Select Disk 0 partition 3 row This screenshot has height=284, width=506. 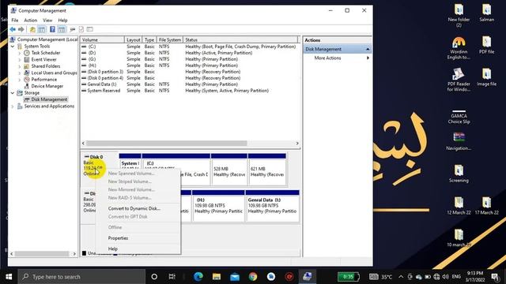189,72
